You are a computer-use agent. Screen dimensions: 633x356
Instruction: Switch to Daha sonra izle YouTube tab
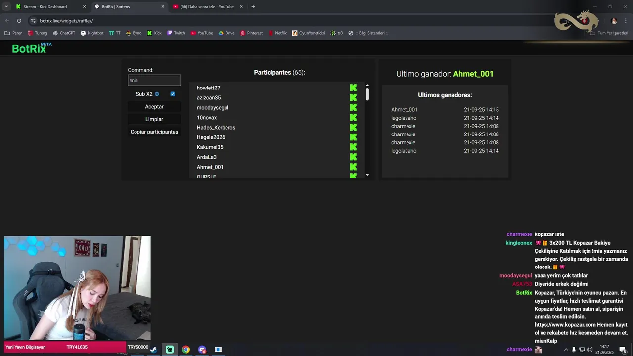tap(207, 7)
